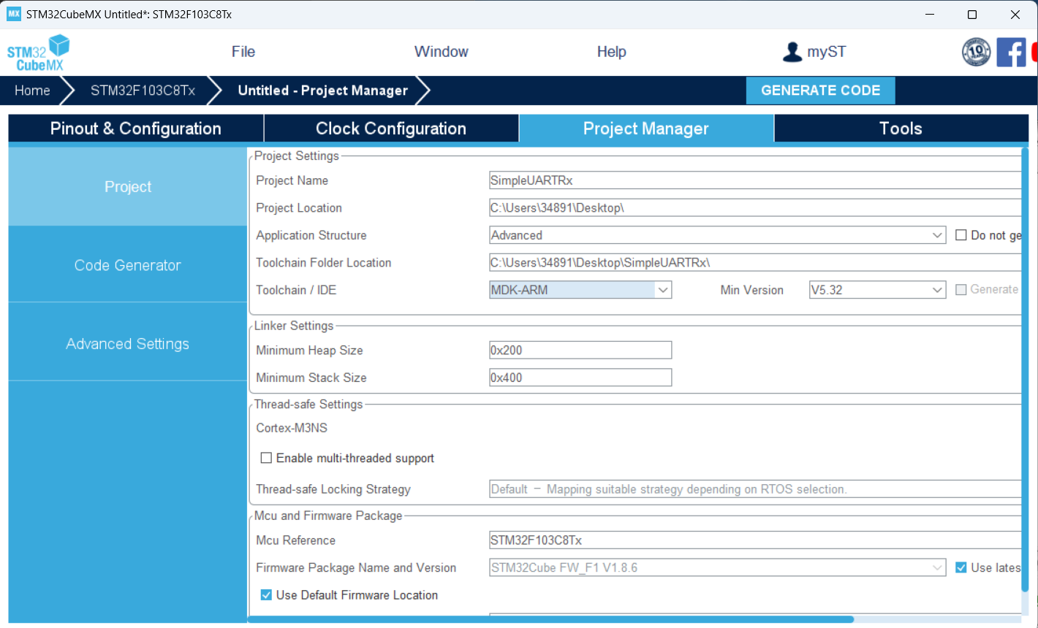Click the Thread-safe Locking Strategy field

755,489
